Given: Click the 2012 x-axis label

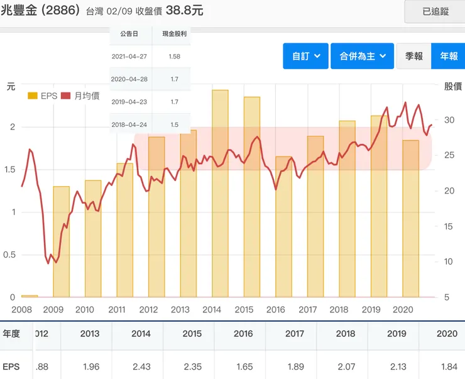Looking at the screenshot, I should pos(148,310).
